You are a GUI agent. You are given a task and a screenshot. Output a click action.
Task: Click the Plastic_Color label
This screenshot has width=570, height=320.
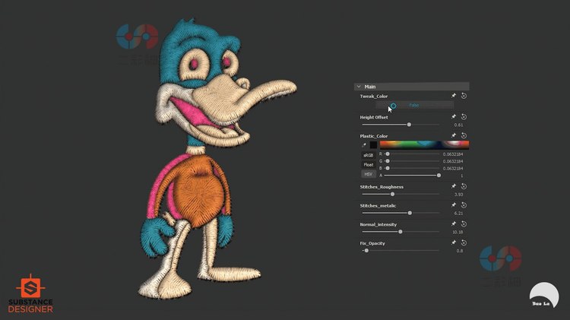374,136
